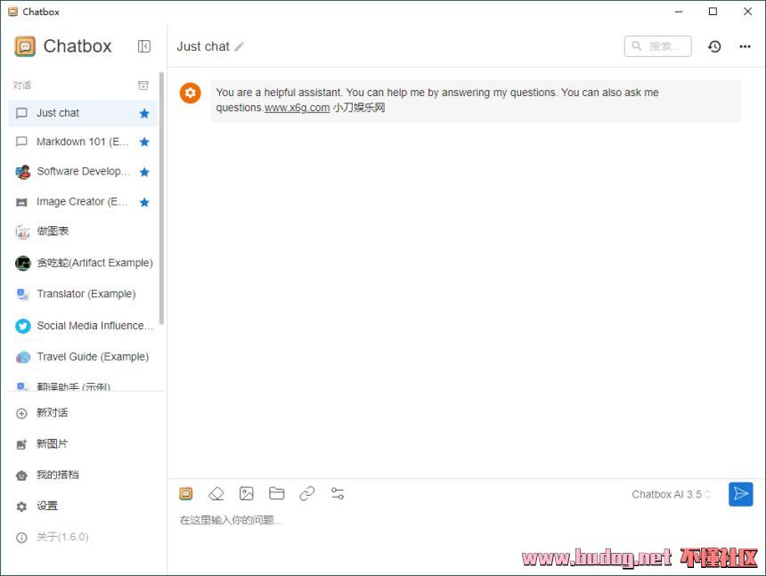Toggle the star on Image Creator

(x=144, y=202)
